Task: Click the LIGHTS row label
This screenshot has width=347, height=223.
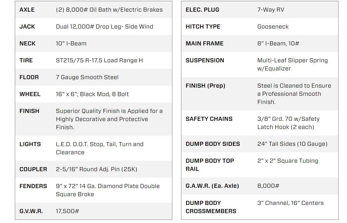Action: click(30, 144)
